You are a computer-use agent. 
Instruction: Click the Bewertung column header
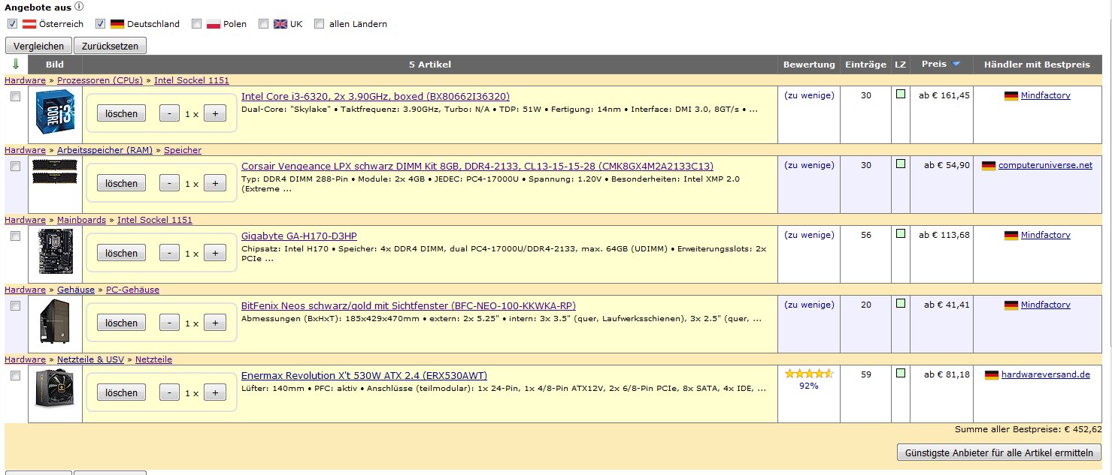[809, 65]
